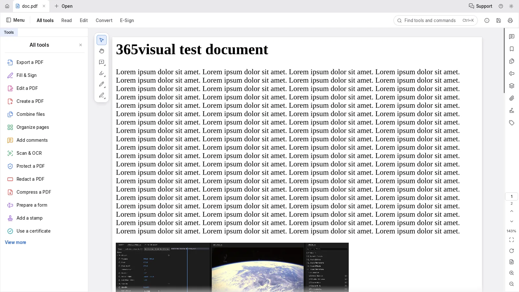The width and height of the screenshot is (519, 292).
Task: Switch to the Edit tab
Action: click(84, 20)
